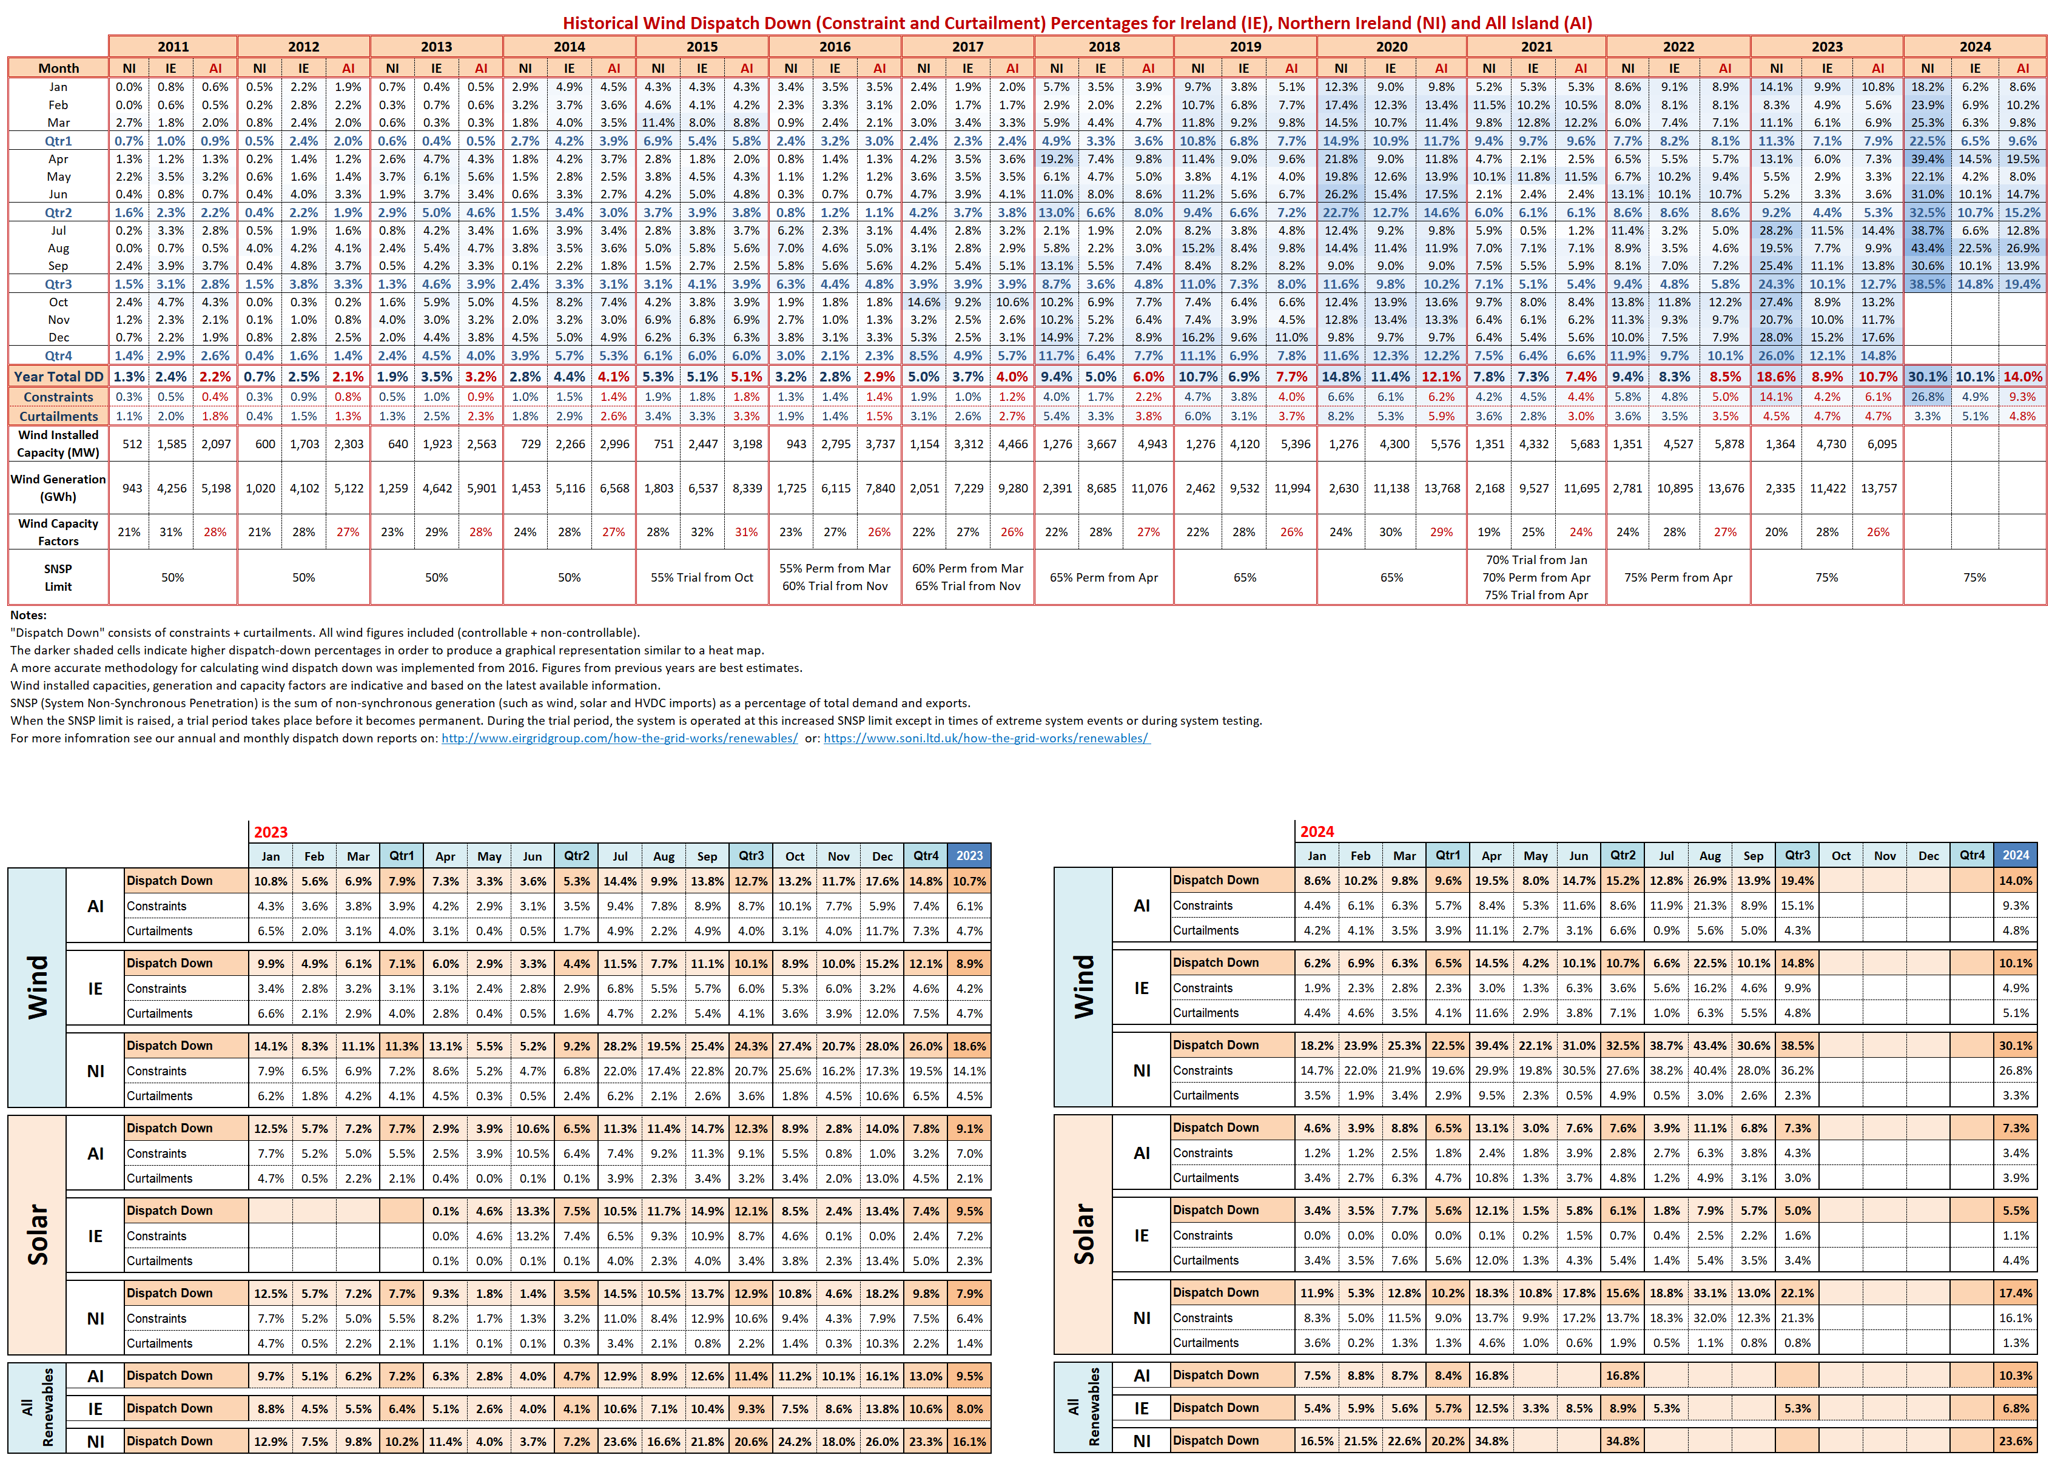Select the 2011 year header in main table
Image resolution: width=2055 pixels, height=1475 pixels.
pos(173,46)
